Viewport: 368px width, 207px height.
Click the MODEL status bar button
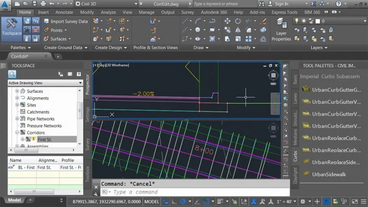click(151, 202)
